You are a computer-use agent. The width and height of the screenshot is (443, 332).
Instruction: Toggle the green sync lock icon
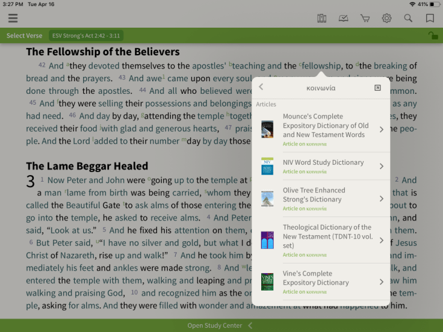click(x=432, y=36)
